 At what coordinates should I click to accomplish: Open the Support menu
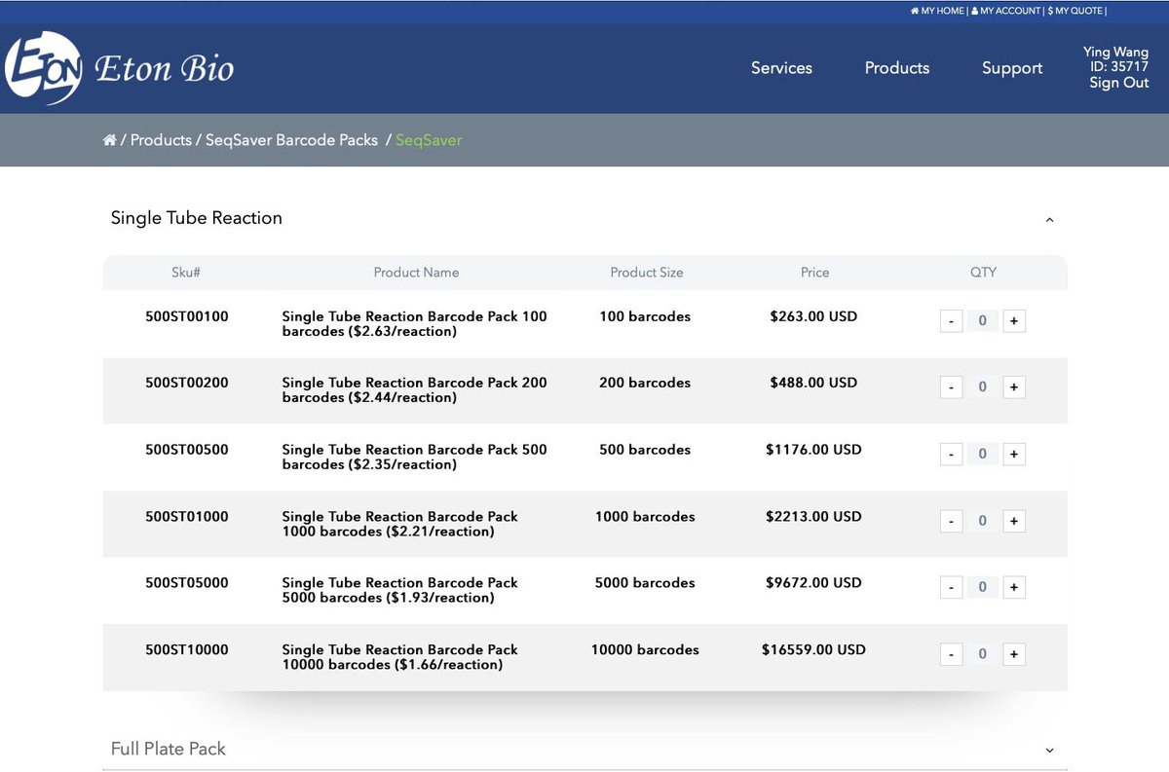(1012, 68)
